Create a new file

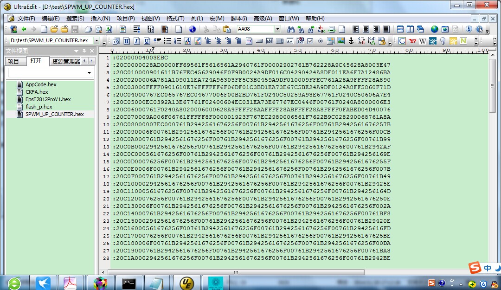[44, 29]
